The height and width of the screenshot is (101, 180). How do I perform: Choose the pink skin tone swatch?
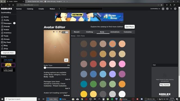pyautogui.click(x=122, y=64)
